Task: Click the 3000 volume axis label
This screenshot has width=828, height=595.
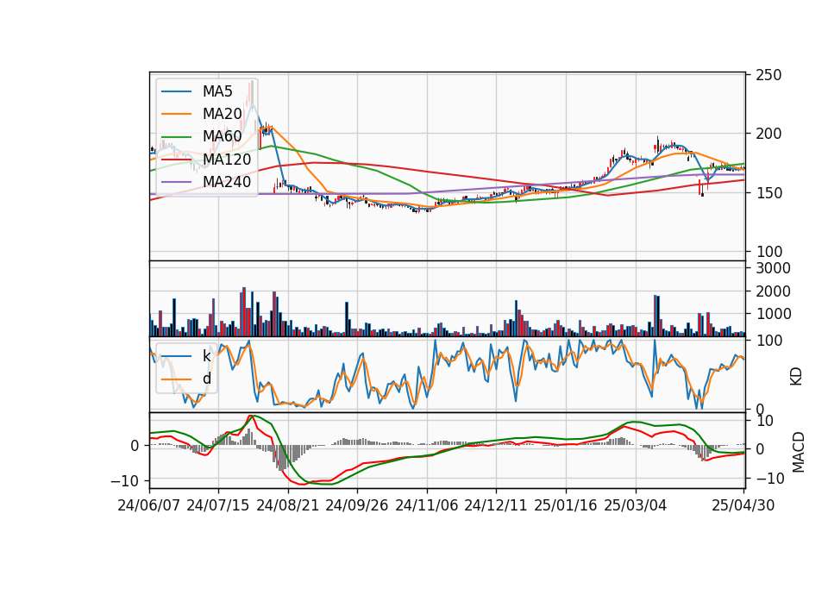Action: (774, 268)
